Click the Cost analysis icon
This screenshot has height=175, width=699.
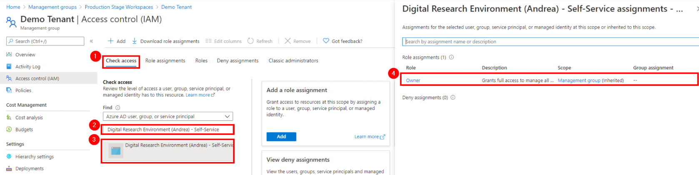9,117
